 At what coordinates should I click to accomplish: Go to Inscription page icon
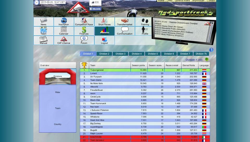pos(64,21)
